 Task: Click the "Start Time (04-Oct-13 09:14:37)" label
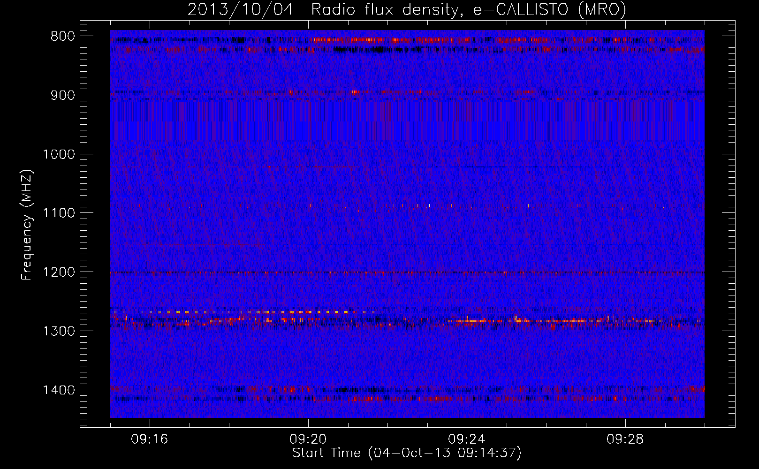click(407, 453)
